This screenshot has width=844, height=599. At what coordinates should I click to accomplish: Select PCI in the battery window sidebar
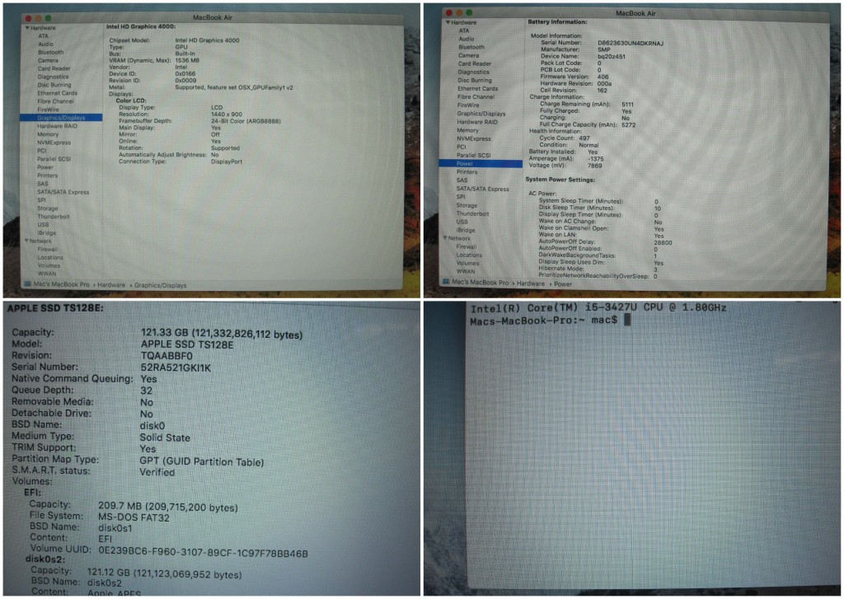pos(462,147)
